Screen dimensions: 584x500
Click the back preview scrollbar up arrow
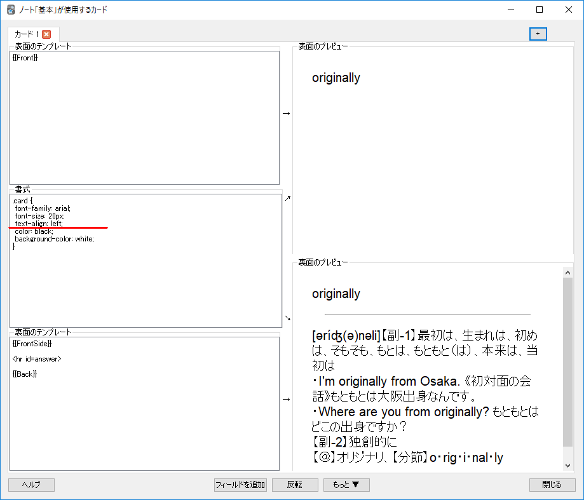pyautogui.click(x=567, y=273)
